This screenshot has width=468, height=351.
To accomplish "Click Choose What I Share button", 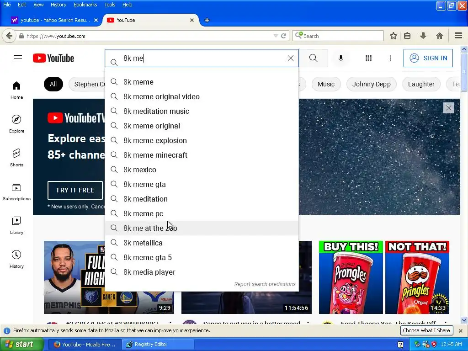I will click(426, 330).
